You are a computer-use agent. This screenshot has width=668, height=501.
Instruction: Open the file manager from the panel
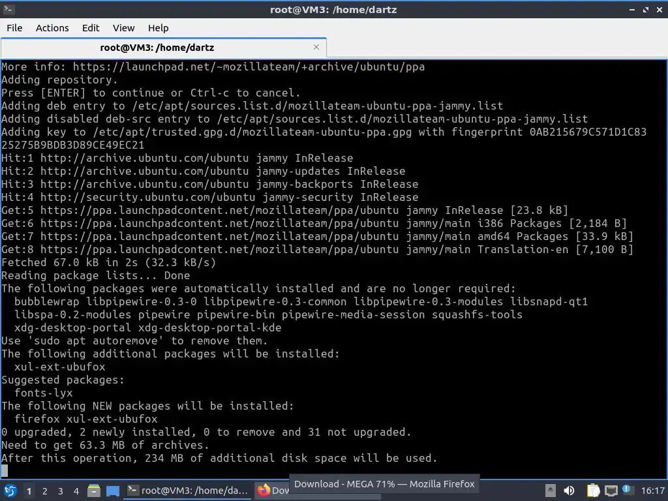tap(94, 491)
